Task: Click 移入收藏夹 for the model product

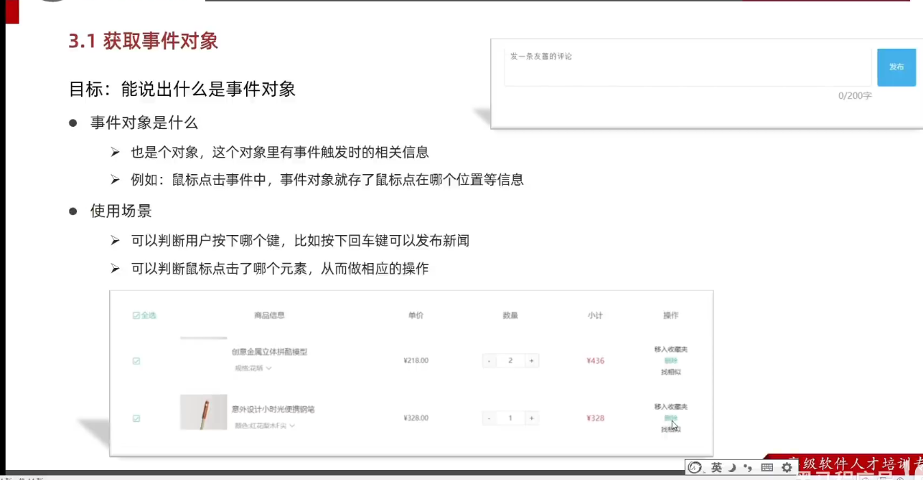Action: click(x=670, y=349)
